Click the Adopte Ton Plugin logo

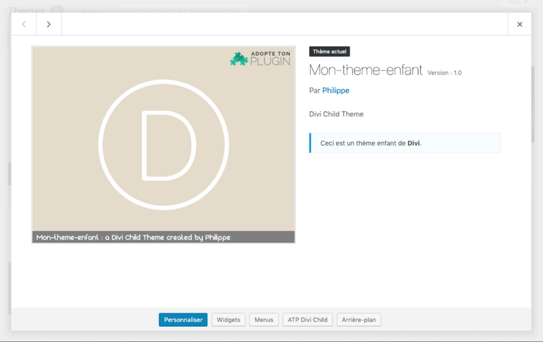pyautogui.click(x=260, y=58)
